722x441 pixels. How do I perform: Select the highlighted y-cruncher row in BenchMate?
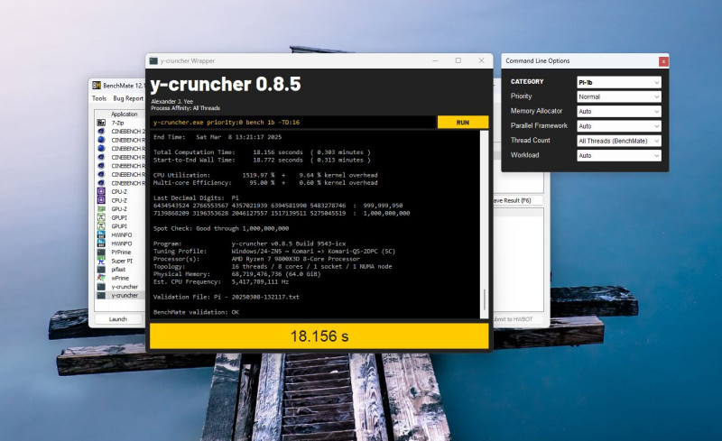pyautogui.click(x=121, y=296)
